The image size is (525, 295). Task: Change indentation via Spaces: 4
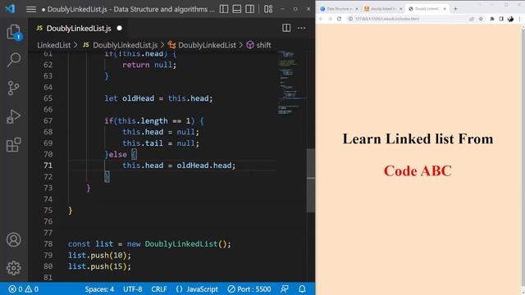pos(99,289)
